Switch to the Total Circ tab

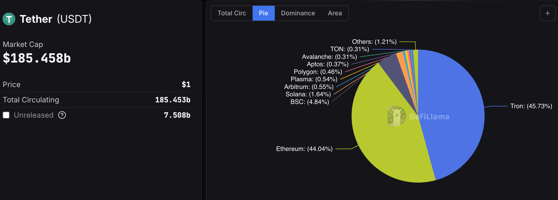pos(232,13)
